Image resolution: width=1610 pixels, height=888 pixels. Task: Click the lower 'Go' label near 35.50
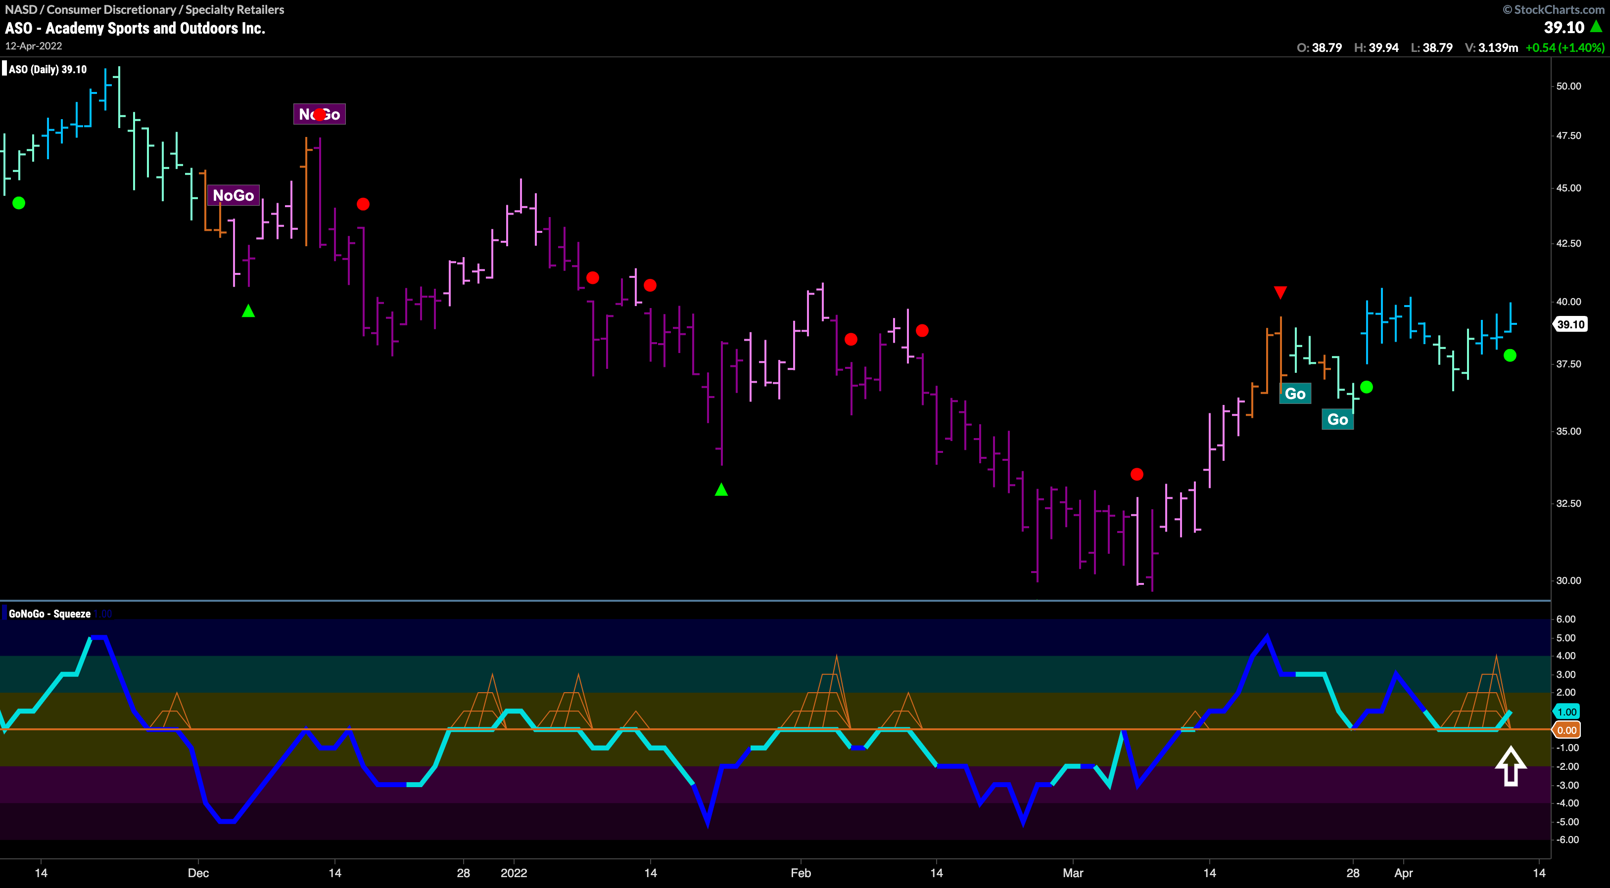coord(1337,419)
